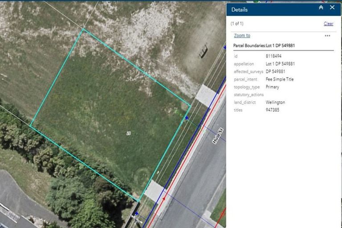This screenshot has width=342, height=228.
Task: Click the affected_surveys value
Action: pos(275,71)
